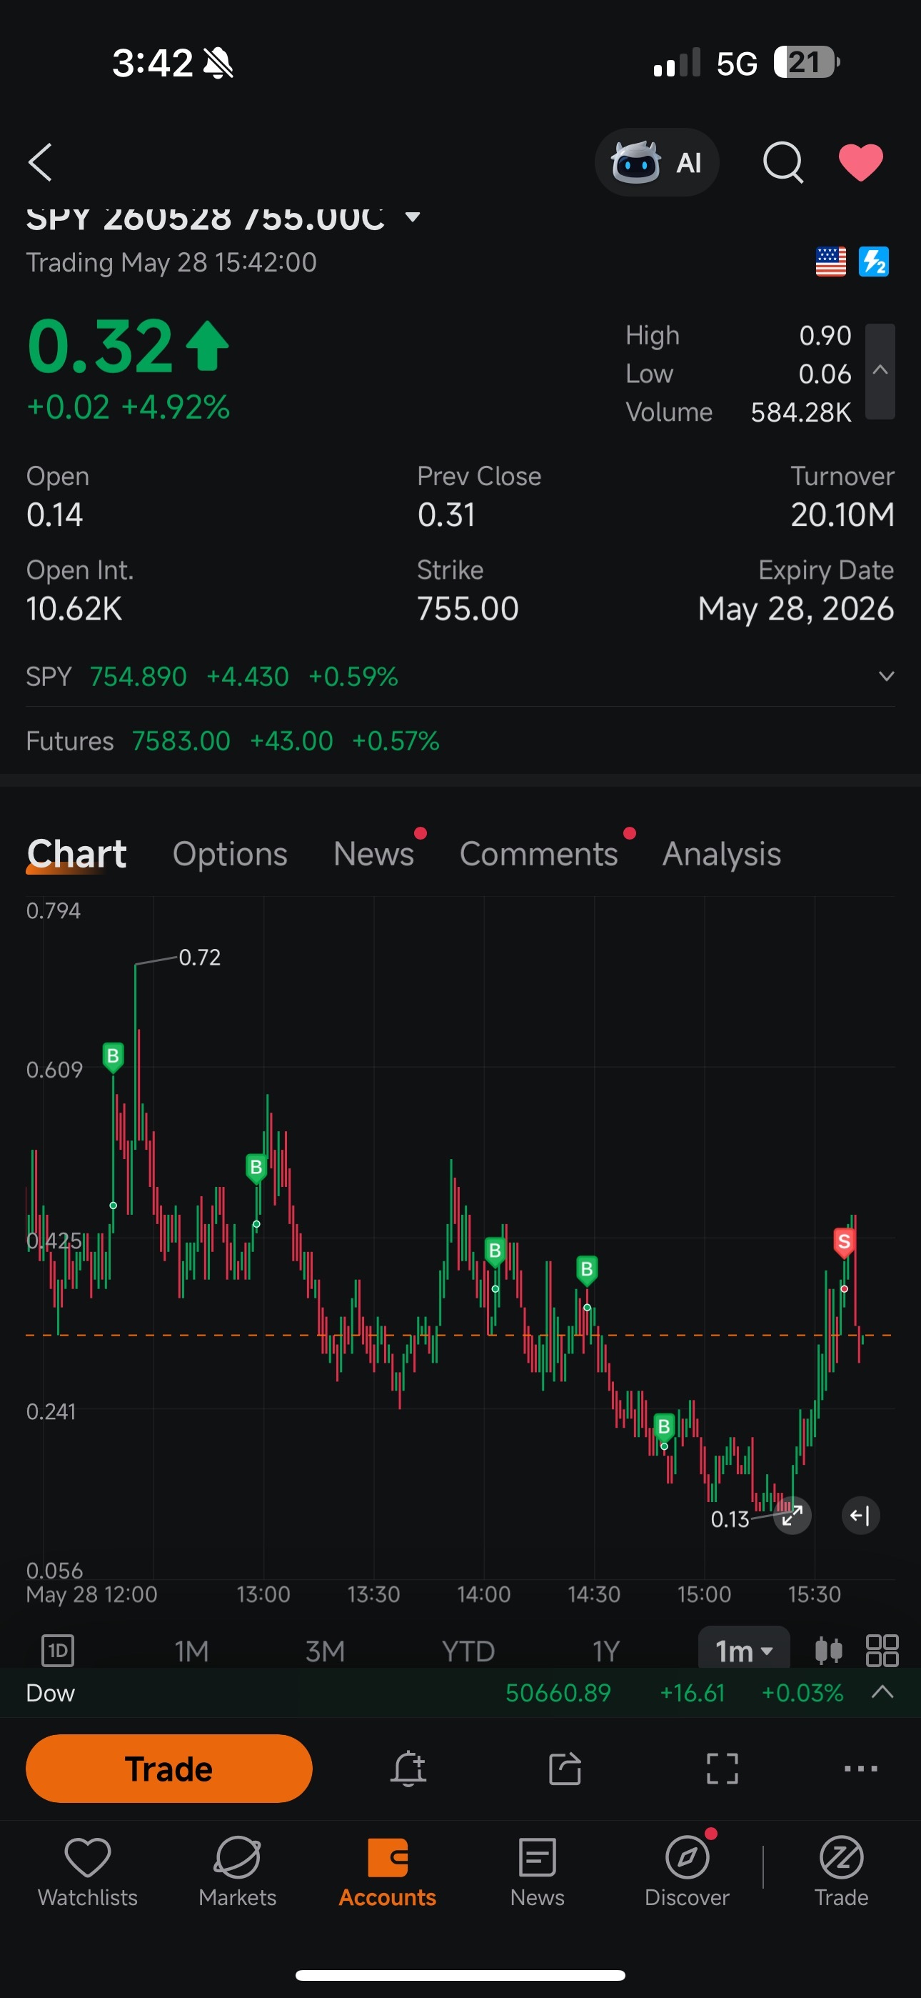Image resolution: width=921 pixels, height=1998 pixels.
Task: Open the chart grid layout icon
Action: tap(882, 1651)
